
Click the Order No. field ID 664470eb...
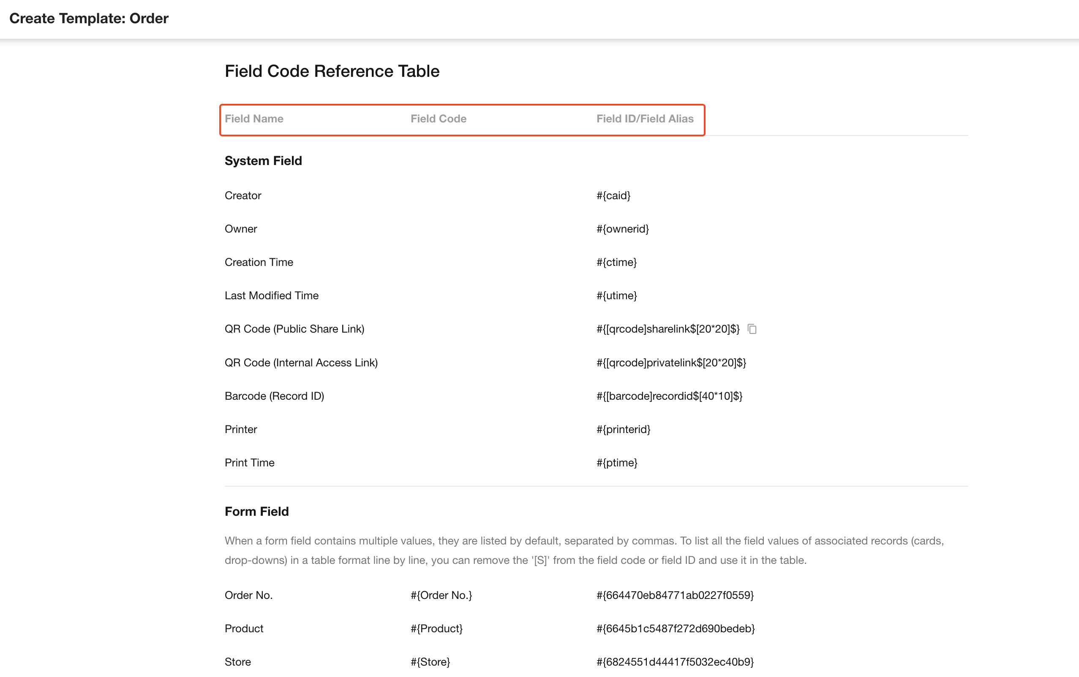click(x=675, y=595)
